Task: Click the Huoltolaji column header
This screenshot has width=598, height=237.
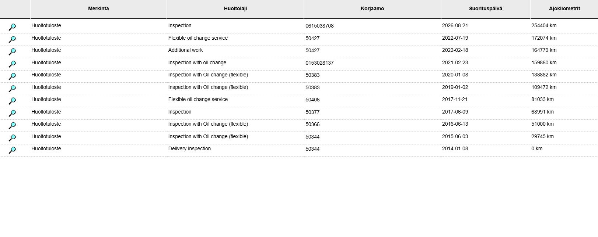Action: (235, 9)
